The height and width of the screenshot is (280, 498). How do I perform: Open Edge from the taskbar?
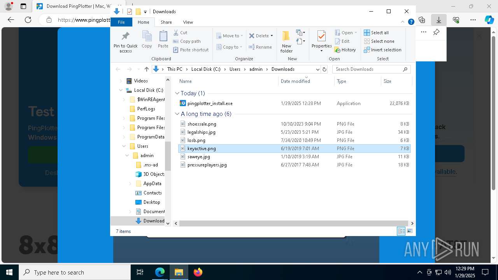[160, 272]
